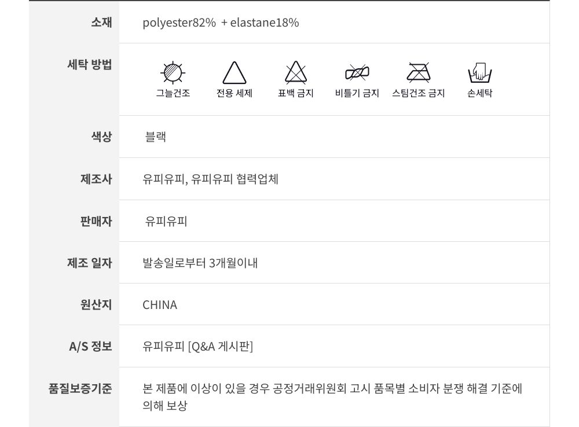Click the 블랙 color value
The width and height of the screenshot is (579, 427).
click(x=156, y=137)
